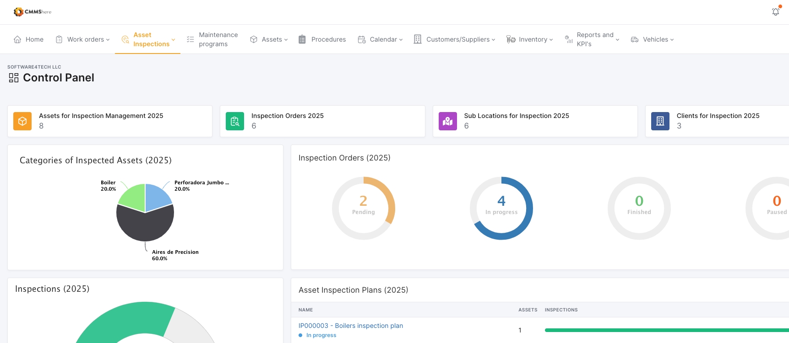The width and height of the screenshot is (789, 343).
Task: Click the Control Panel dashboard icon
Action: (14, 78)
